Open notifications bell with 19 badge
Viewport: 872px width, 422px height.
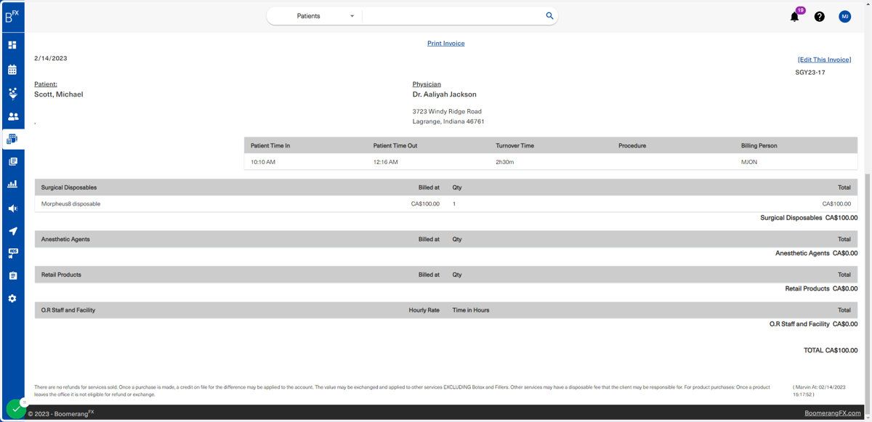(x=795, y=16)
